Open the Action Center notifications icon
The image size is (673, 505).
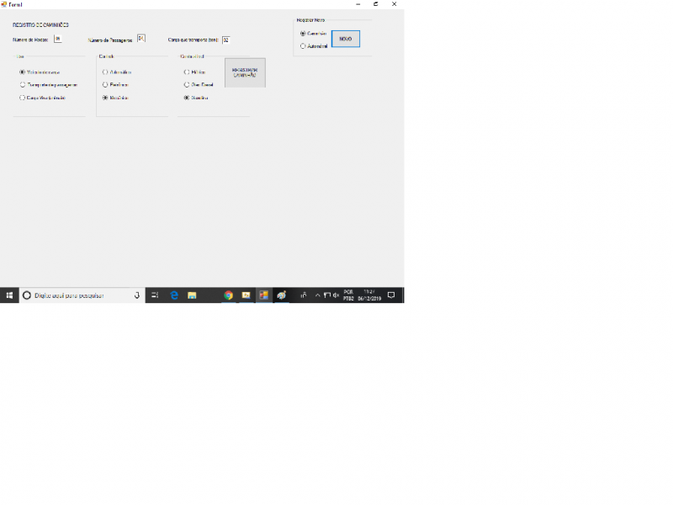click(391, 295)
